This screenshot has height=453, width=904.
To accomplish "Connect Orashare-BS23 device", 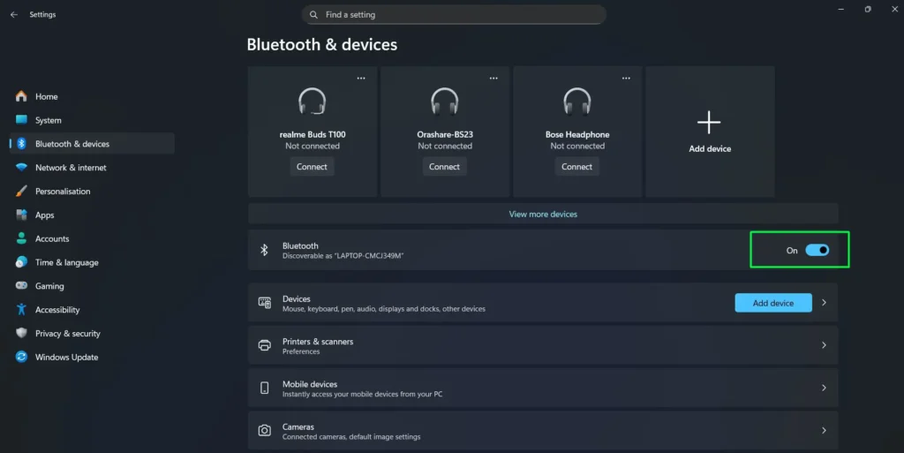I will click(445, 167).
